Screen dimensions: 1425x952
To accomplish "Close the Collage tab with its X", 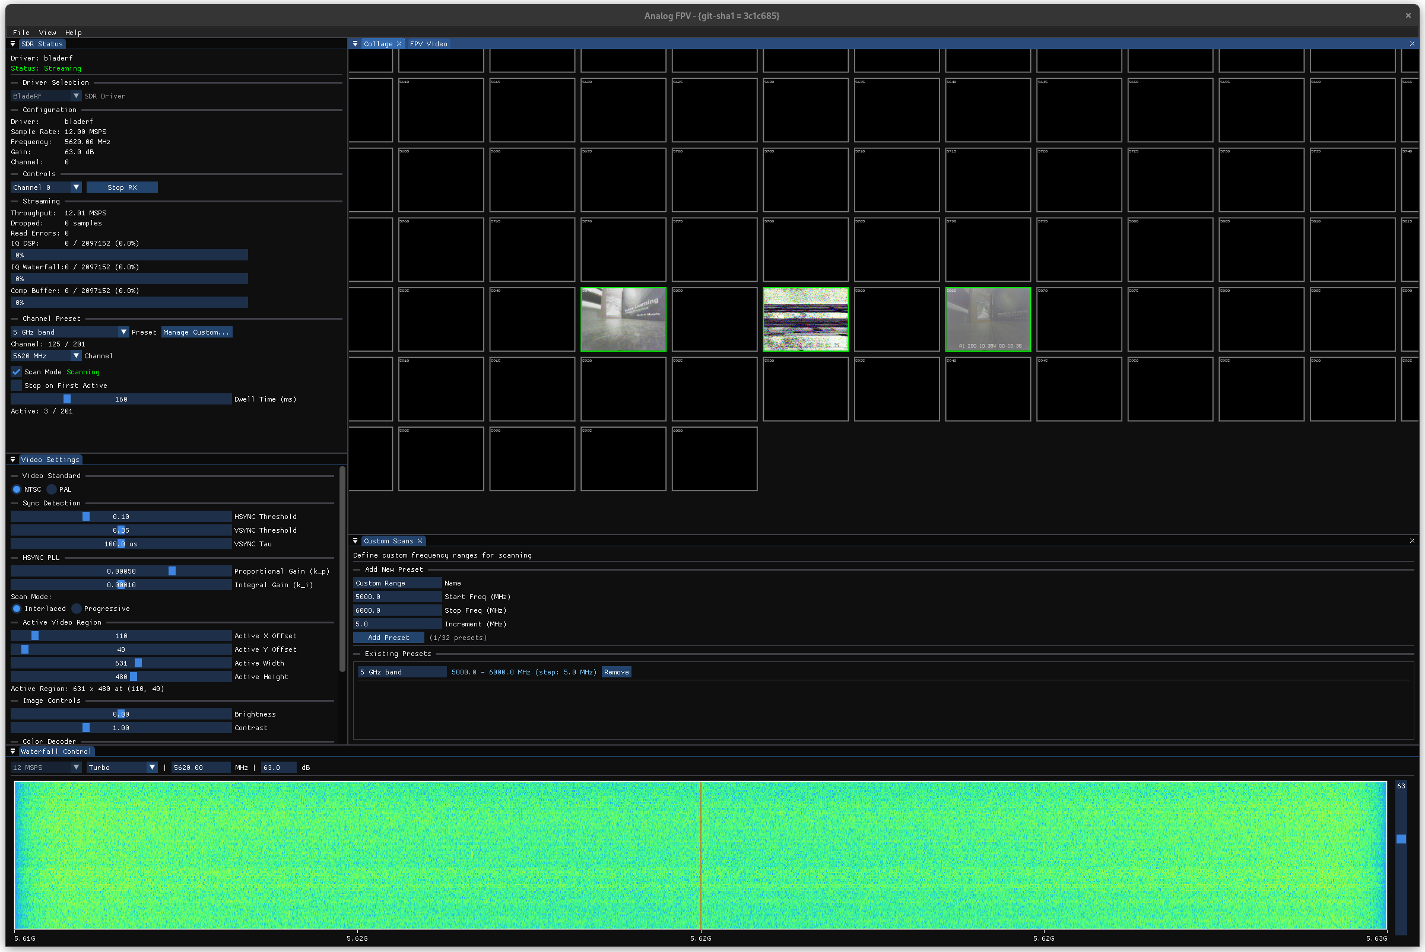I will pos(399,44).
